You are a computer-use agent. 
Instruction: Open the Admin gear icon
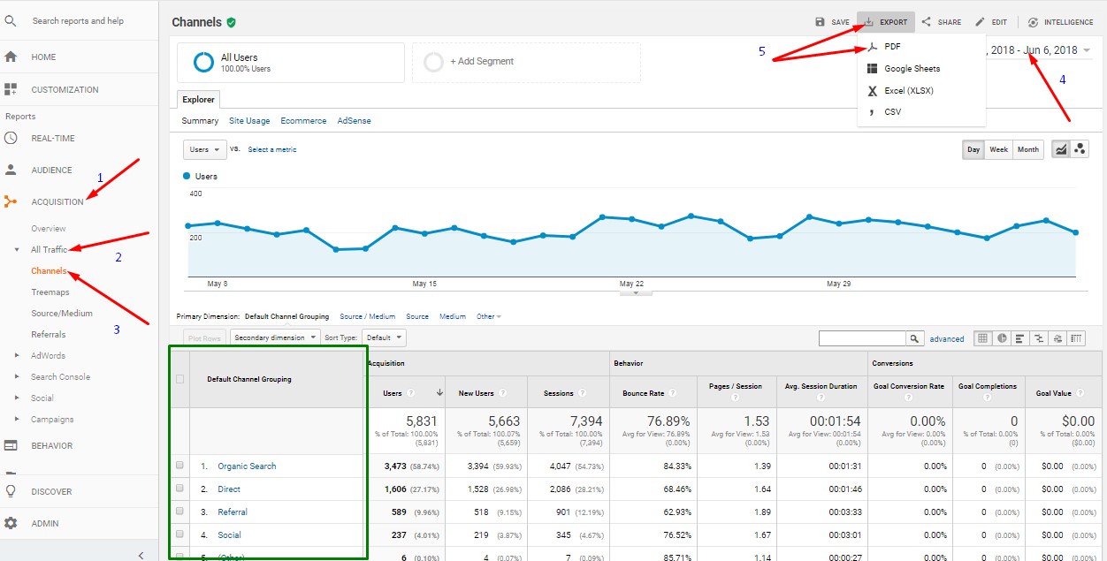click(x=11, y=523)
